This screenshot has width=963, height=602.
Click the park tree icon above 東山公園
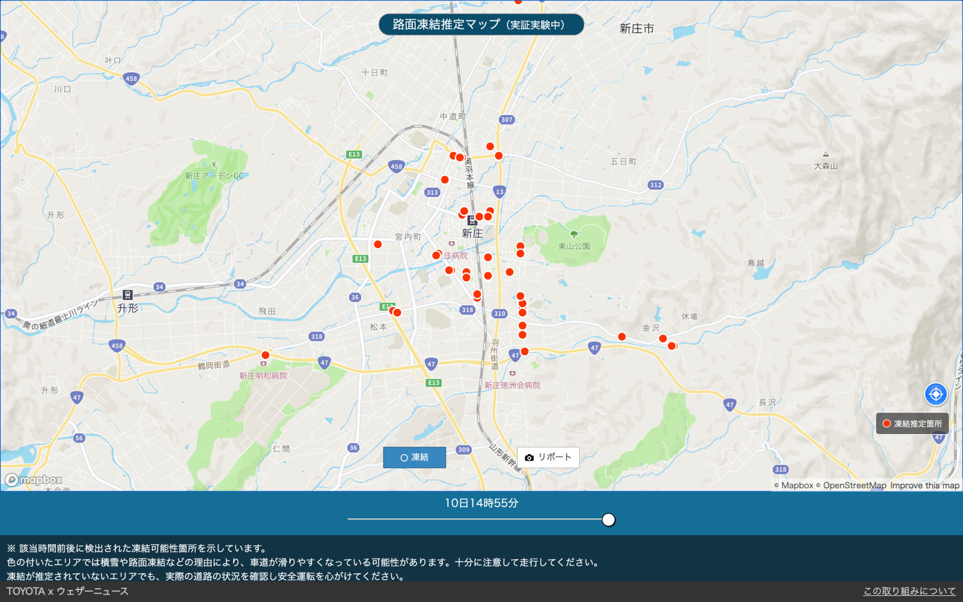click(x=574, y=235)
